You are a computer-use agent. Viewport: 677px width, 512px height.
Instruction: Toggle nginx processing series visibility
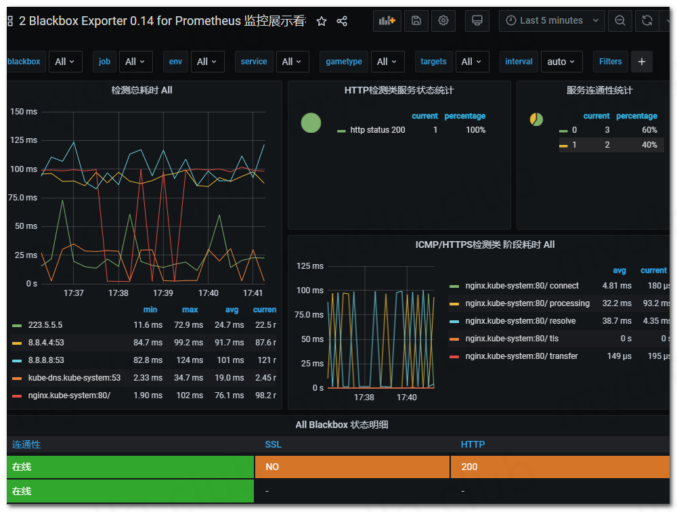tap(527, 303)
